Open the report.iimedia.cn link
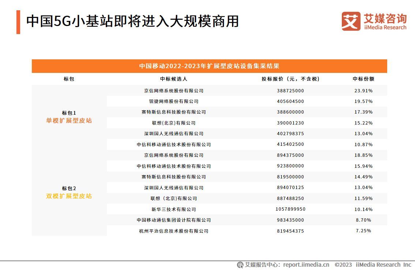 pyautogui.click(x=306, y=265)
